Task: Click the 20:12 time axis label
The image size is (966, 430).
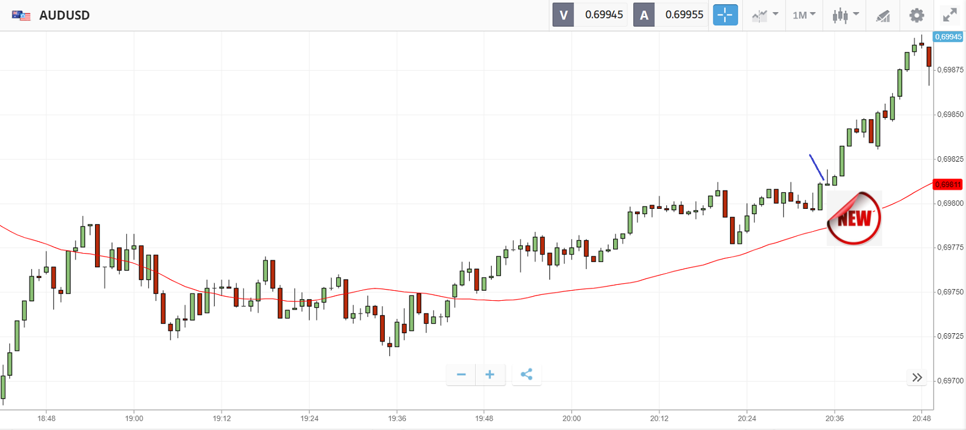Action: coord(659,419)
